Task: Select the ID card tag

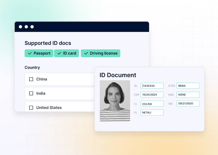Action: 66,53
